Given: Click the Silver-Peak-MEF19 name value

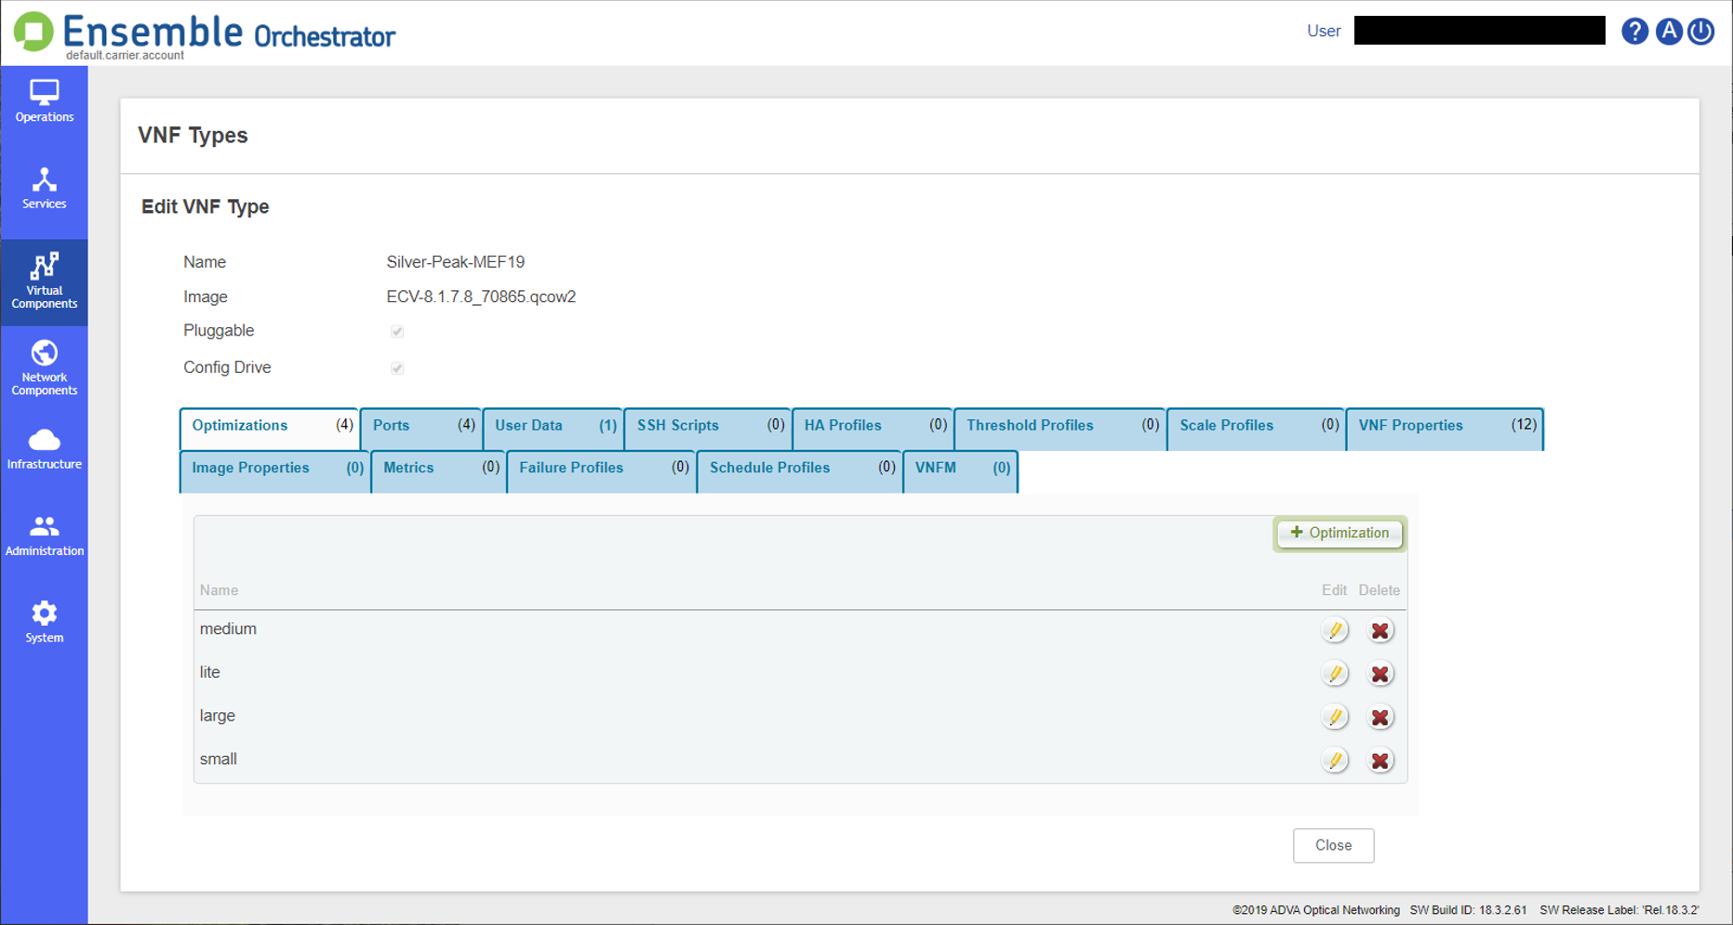Looking at the screenshot, I should click(456, 262).
